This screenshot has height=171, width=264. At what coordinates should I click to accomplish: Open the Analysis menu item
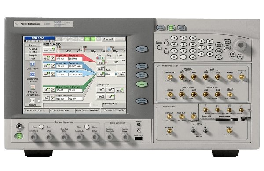pyautogui.click(x=33, y=55)
